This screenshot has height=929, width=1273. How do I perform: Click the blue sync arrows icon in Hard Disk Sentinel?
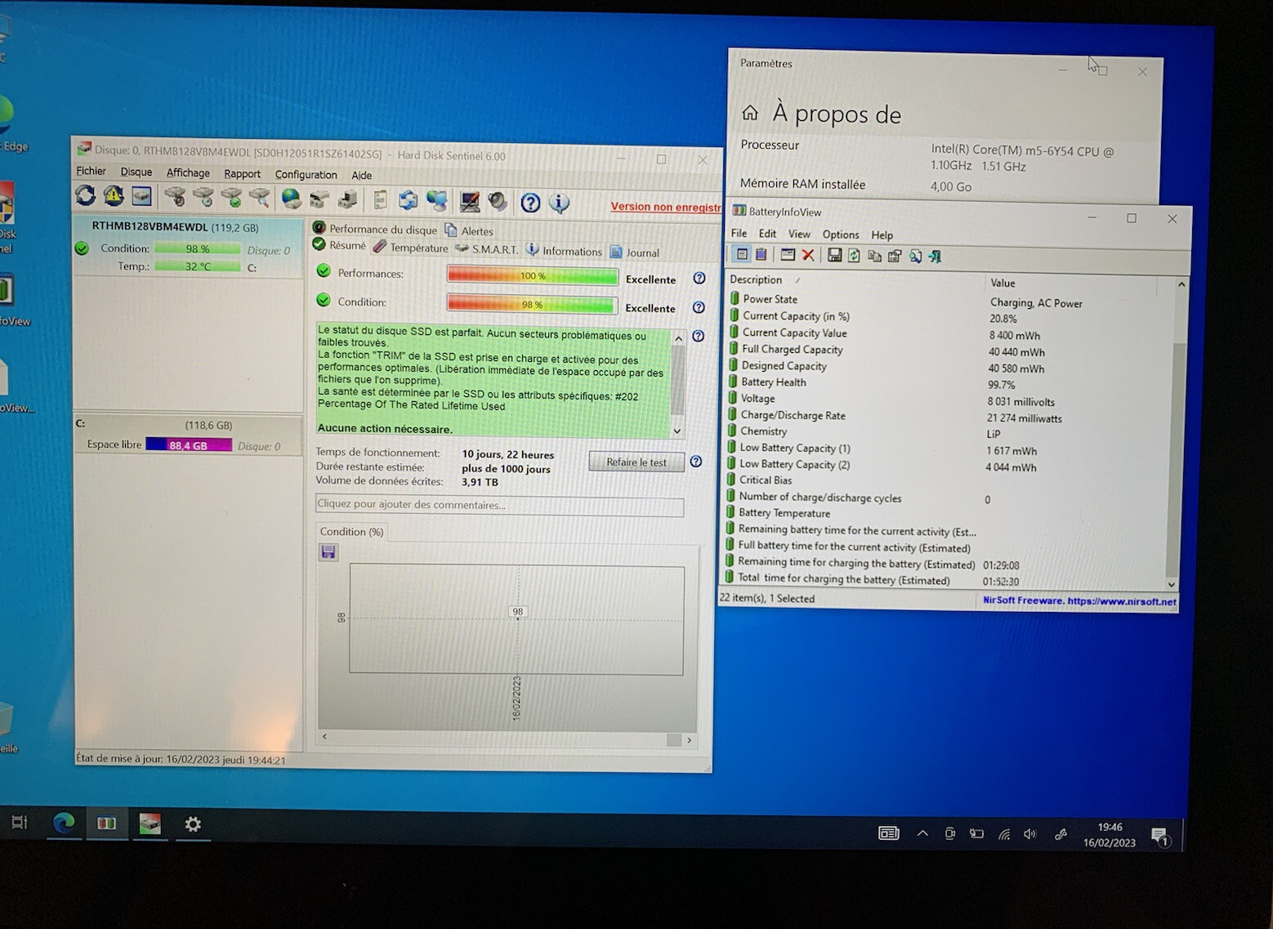408,200
